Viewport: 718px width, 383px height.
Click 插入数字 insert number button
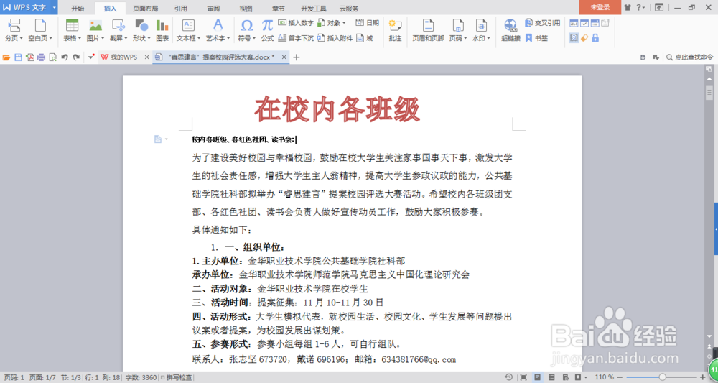coord(296,23)
